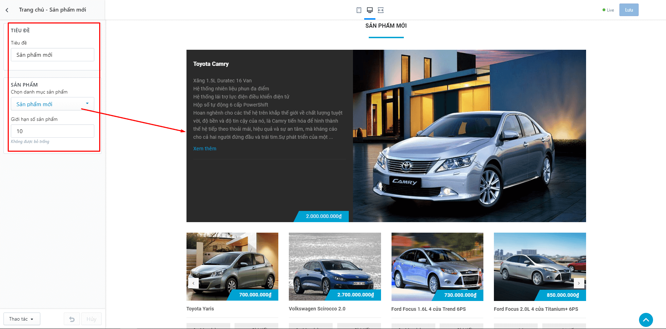Click Ford Focus 2.0L 4 cửa Titanium+ 6PS
The height and width of the screenshot is (329, 666).
(x=536, y=309)
